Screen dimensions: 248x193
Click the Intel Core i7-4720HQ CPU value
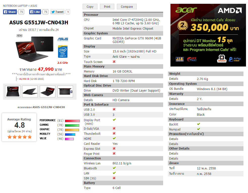[136, 21]
